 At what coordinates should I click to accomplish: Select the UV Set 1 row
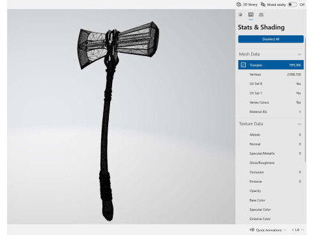coord(271,93)
